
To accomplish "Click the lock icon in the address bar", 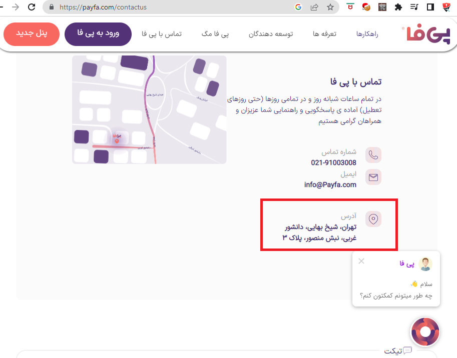I will pos(52,7).
